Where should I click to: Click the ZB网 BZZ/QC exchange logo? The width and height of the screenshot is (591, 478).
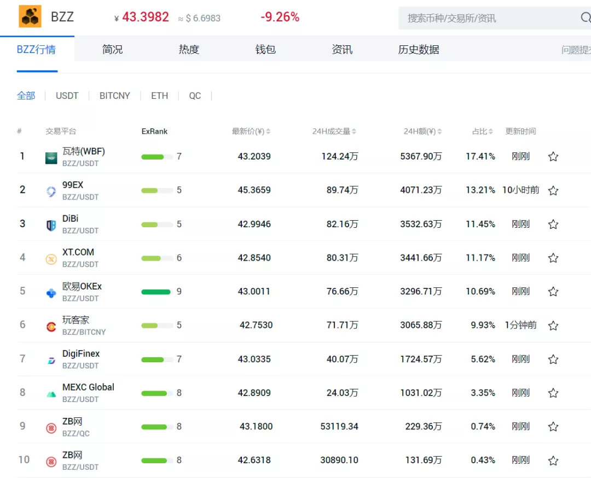(51, 428)
